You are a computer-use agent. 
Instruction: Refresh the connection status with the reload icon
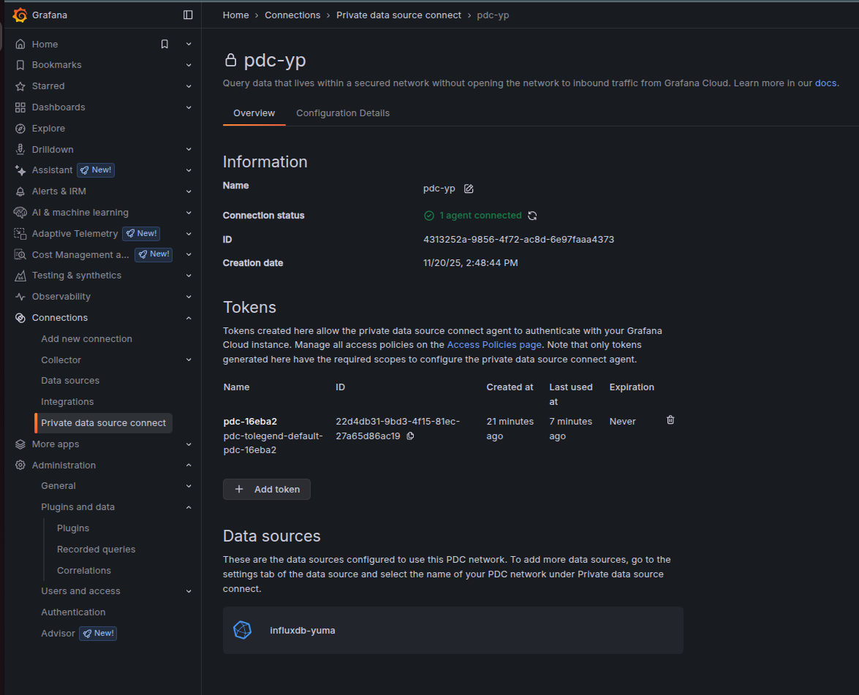tap(532, 216)
